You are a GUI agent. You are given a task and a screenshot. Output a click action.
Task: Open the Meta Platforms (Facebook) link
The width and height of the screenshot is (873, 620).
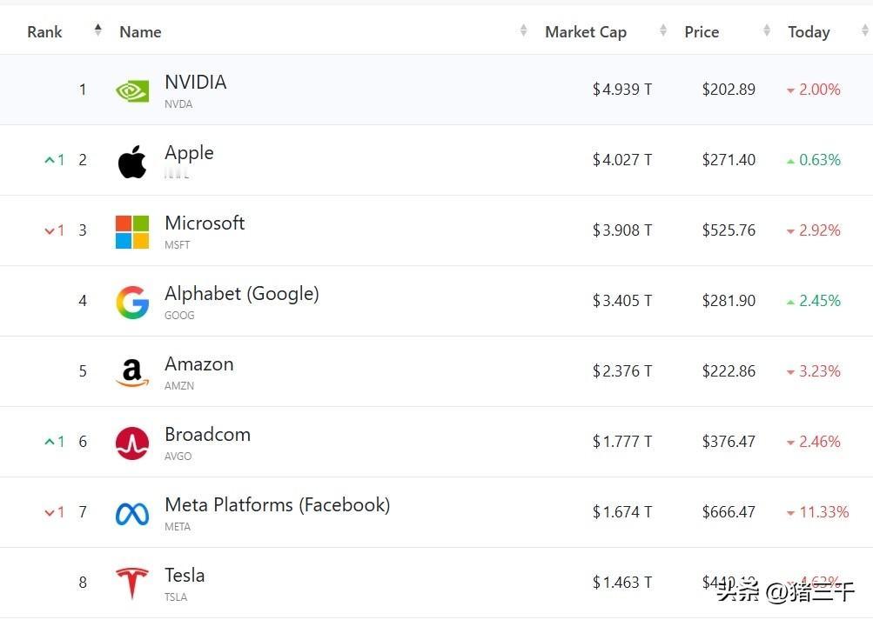[277, 505]
